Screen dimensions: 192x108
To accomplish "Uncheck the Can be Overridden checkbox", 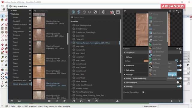I will tap(143, 92).
